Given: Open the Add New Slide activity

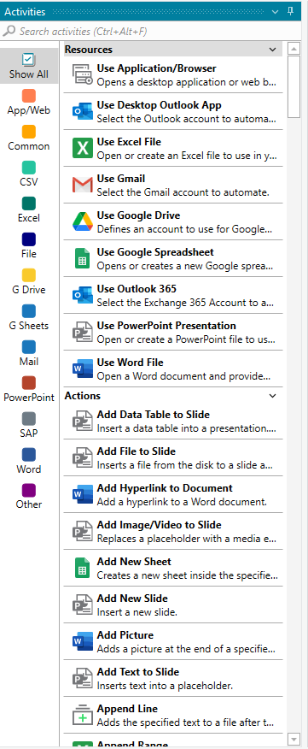Looking at the screenshot, I should coord(173,605).
